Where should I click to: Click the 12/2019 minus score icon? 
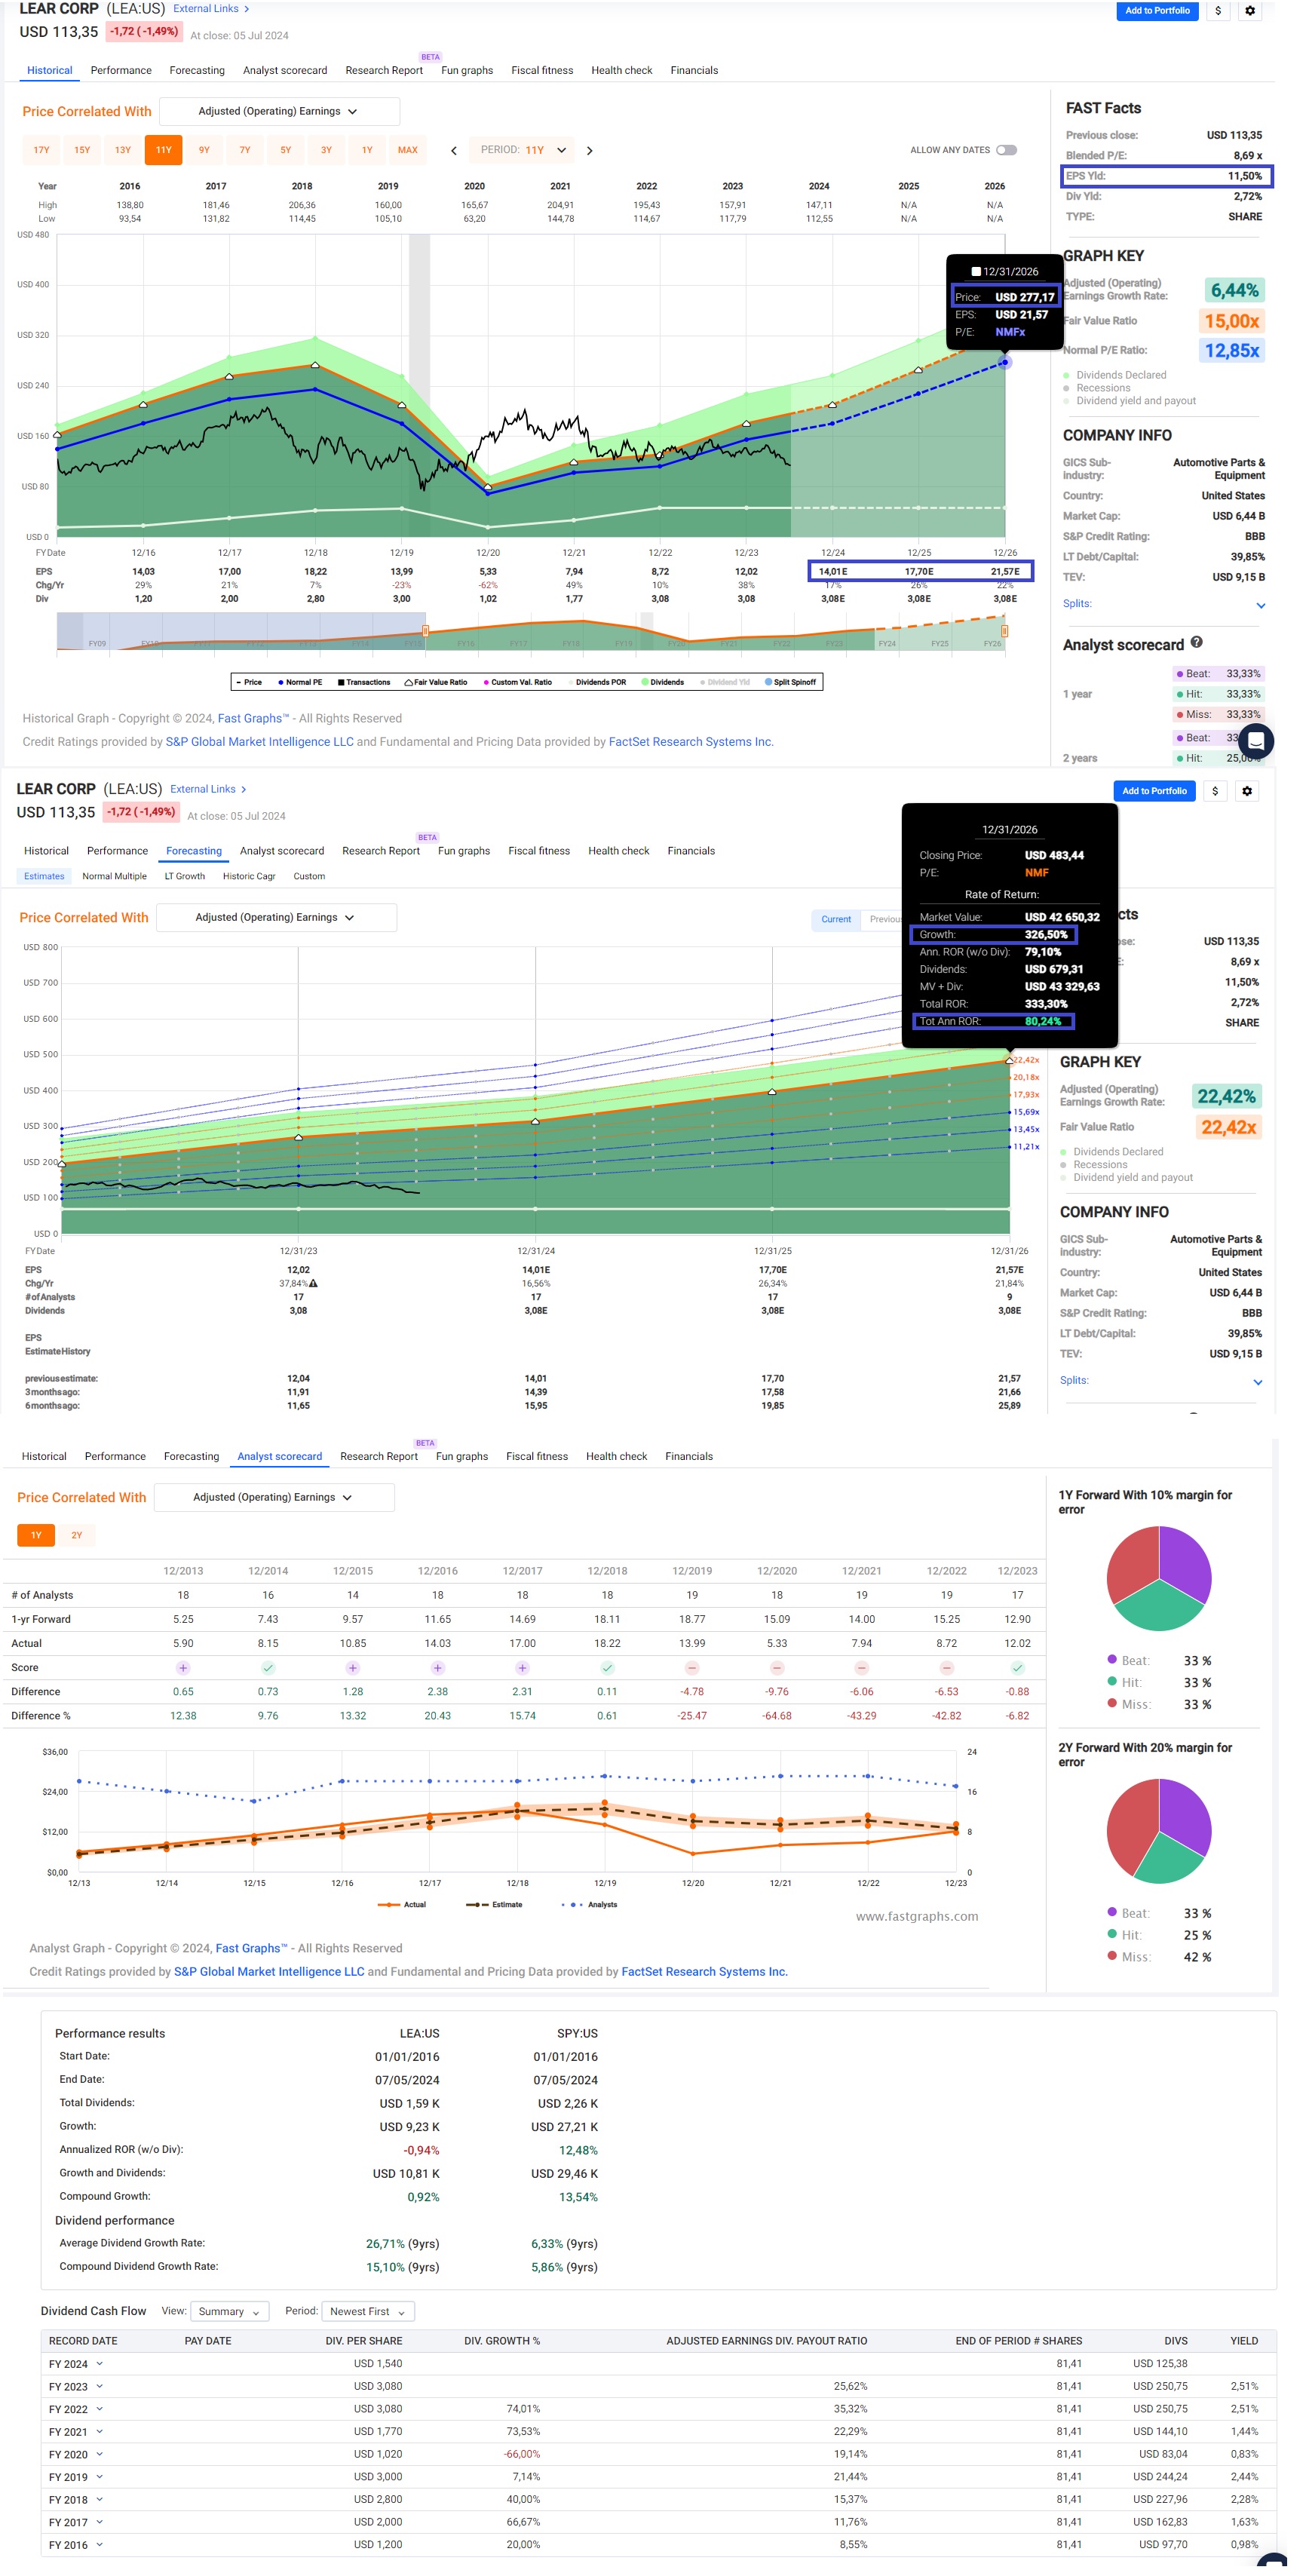tap(692, 1667)
